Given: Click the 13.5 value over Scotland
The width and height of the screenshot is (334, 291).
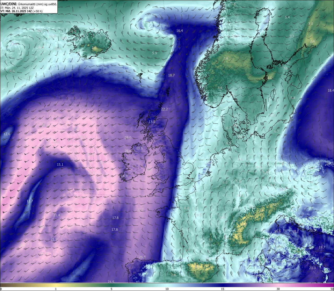Looking at the screenshot, I should click(152, 122).
